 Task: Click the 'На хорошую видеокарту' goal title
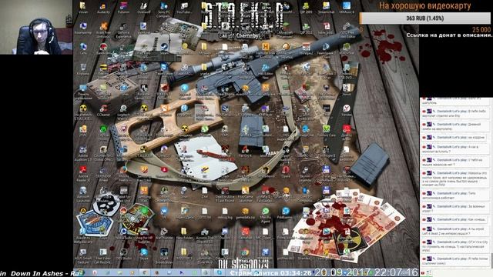click(x=424, y=6)
